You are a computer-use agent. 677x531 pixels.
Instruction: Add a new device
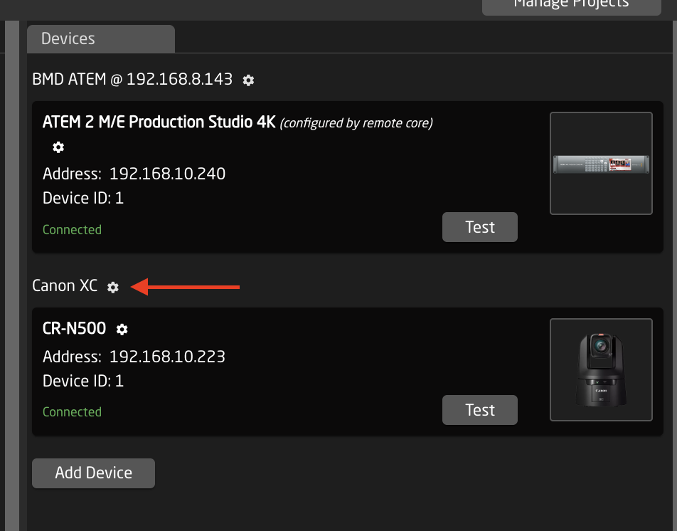[x=92, y=473]
